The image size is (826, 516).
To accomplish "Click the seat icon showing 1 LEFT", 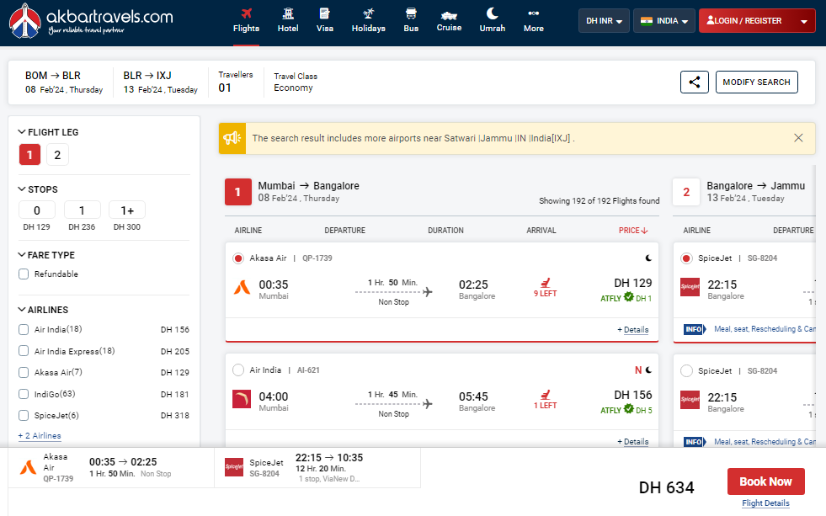I will pyautogui.click(x=546, y=395).
